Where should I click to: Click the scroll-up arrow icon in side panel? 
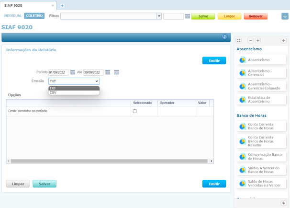(x=283, y=41)
